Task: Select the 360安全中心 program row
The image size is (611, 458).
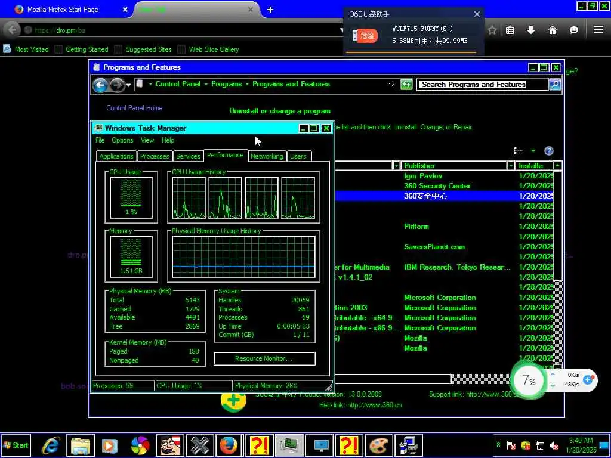Action: [444, 196]
